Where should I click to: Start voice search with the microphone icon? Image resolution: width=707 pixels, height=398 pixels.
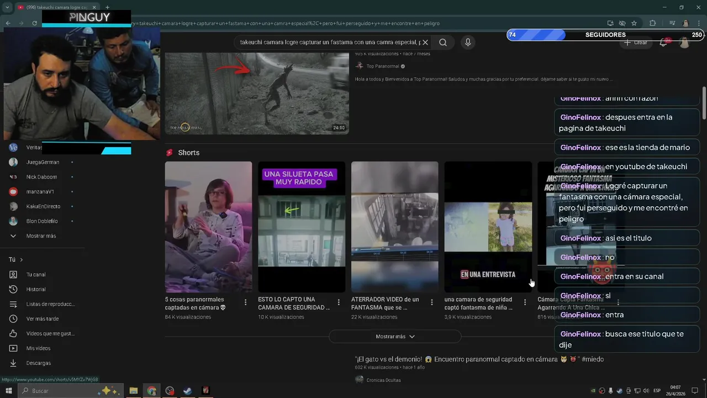pyautogui.click(x=468, y=43)
